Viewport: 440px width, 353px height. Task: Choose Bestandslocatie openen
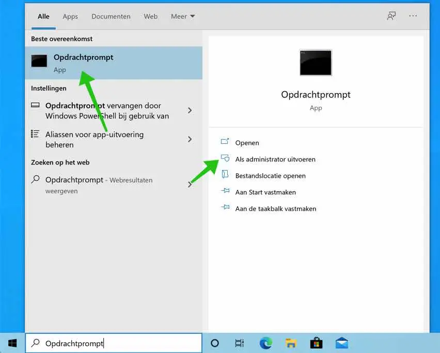[270, 176]
